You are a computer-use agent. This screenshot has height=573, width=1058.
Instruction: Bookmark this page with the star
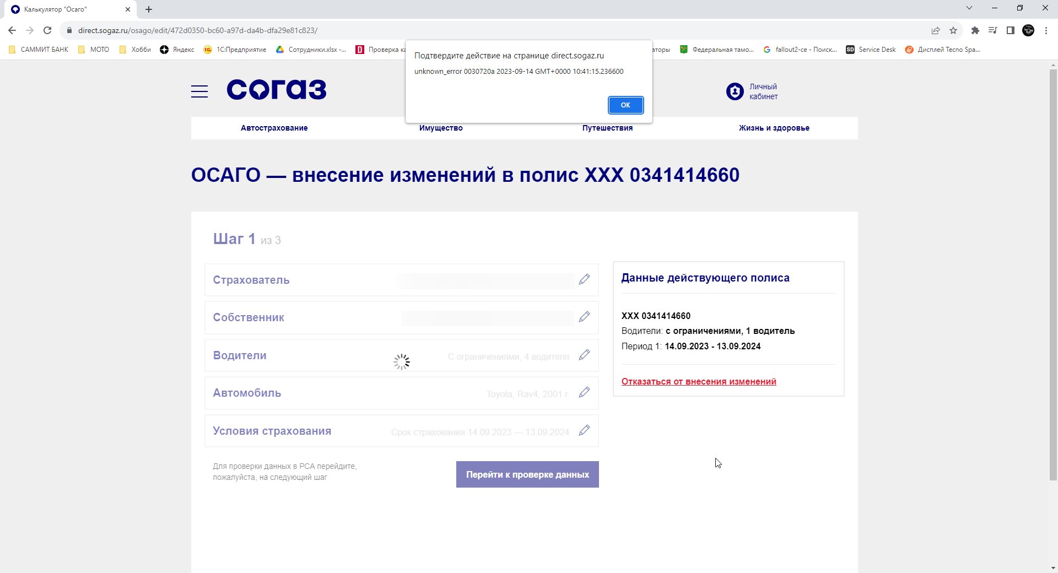[953, 30]
